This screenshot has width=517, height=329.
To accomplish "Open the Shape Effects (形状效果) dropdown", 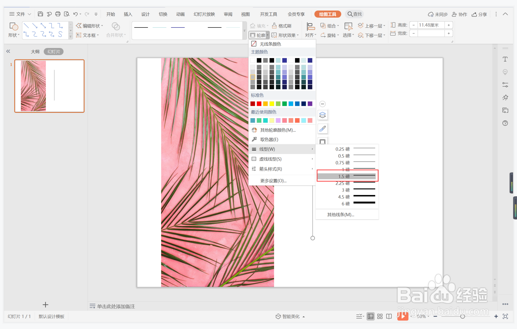I will click(x=285, y=35).
